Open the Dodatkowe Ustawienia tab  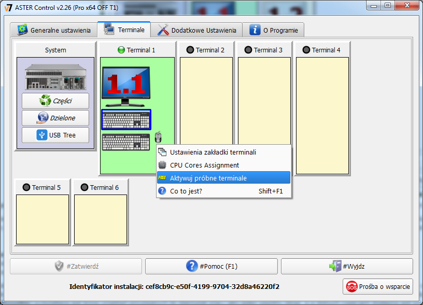pos(196,30)
